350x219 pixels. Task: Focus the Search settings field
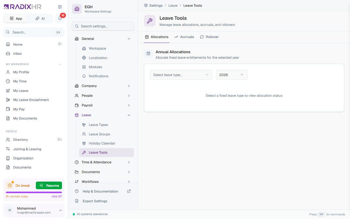pyautogui.click(x=103, y=26)
